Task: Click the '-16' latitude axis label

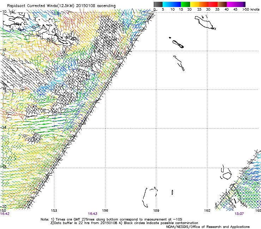Action: point(3,128)
